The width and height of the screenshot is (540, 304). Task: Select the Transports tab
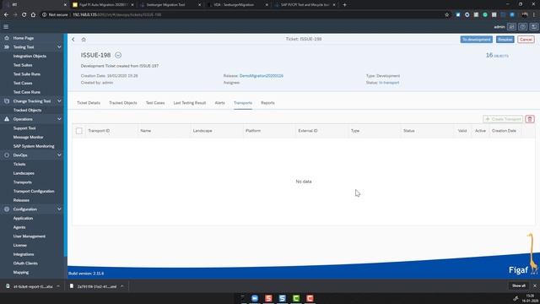tap(243, 103)
